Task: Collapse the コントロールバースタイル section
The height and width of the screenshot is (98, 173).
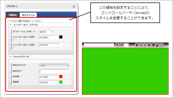Action: pos(41,25)
